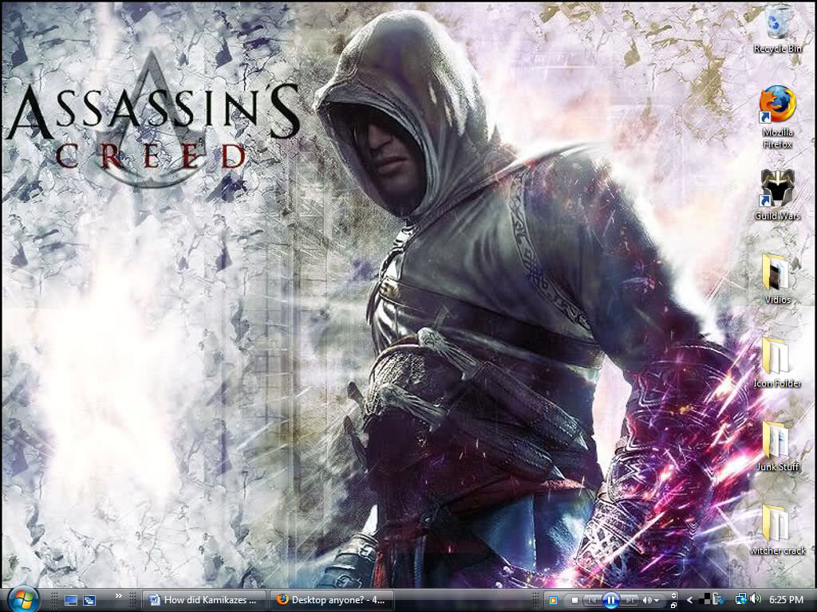The height and width of the screenshot is (612, 817).
Task: Open the Windows Start menu orb
Action: (x=23, y=599)
